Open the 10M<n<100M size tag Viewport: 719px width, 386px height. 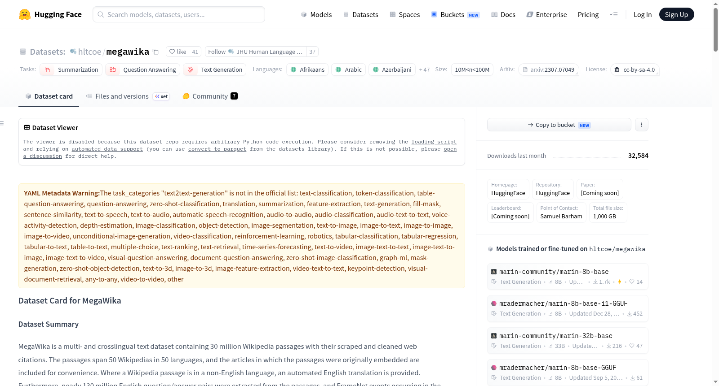click(472, 69)
